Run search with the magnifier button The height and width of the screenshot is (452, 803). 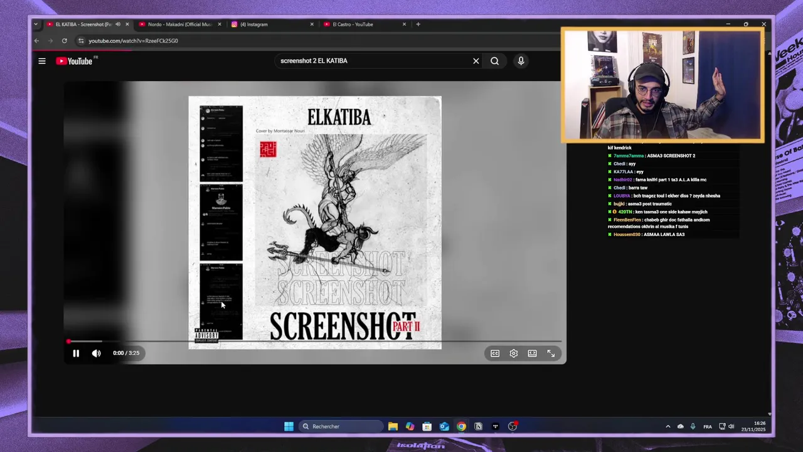(x=495, y=61)
